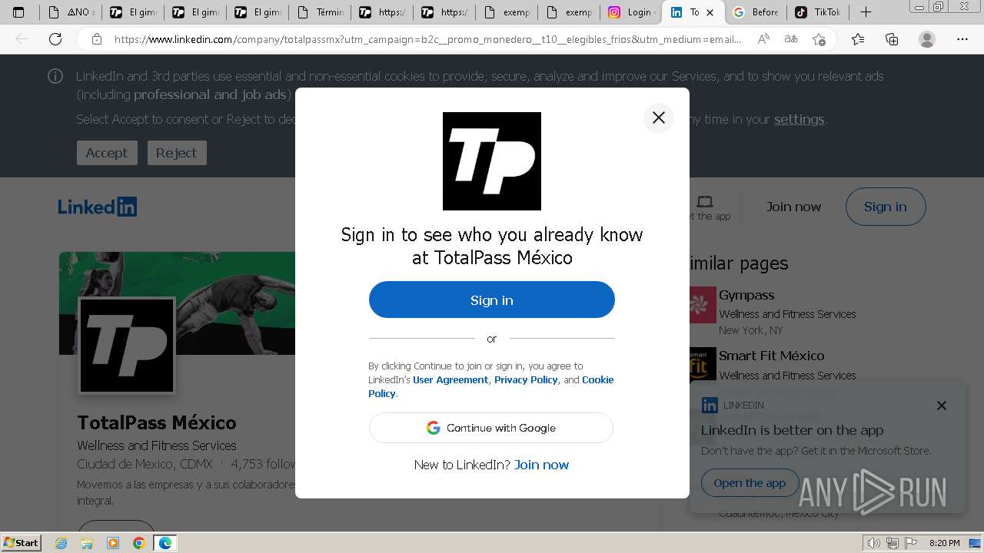Click the Get the app laptop icon

[705, 202]
